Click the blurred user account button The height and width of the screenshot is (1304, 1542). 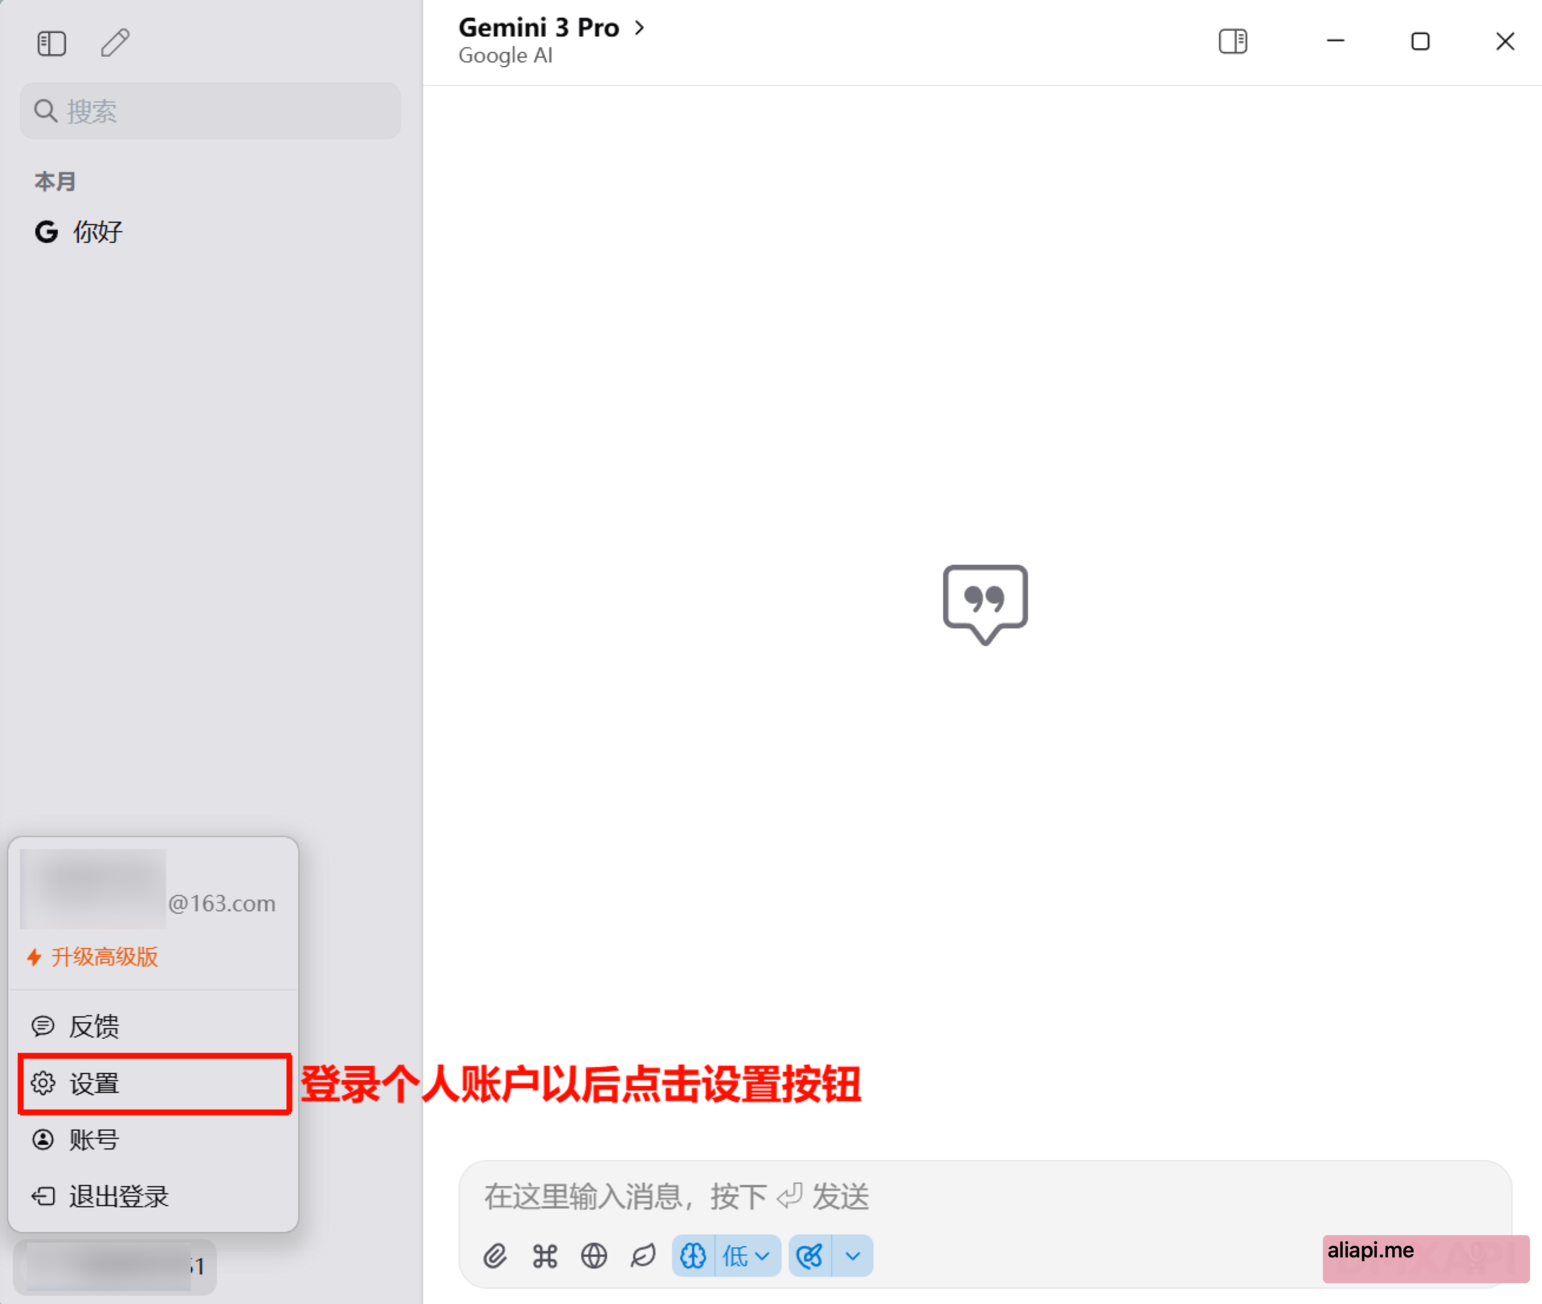115,1267
